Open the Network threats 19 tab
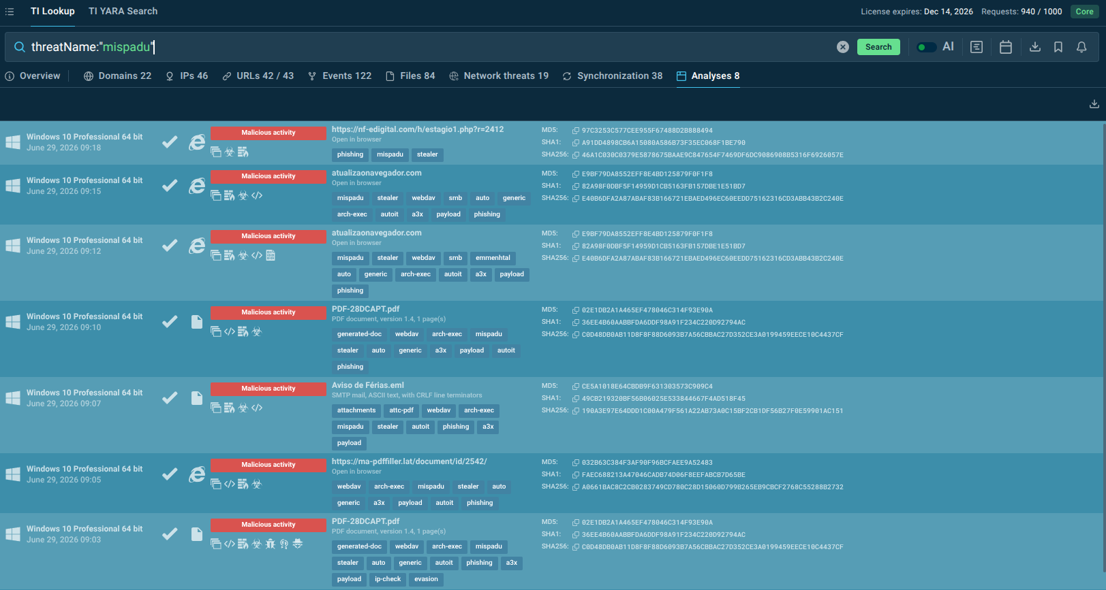The image size is (1106, 590). coord(499,76)
